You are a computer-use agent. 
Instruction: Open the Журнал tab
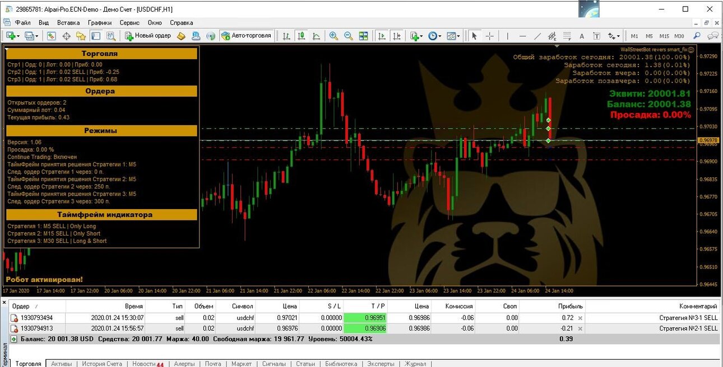click(x=415, y=364)
